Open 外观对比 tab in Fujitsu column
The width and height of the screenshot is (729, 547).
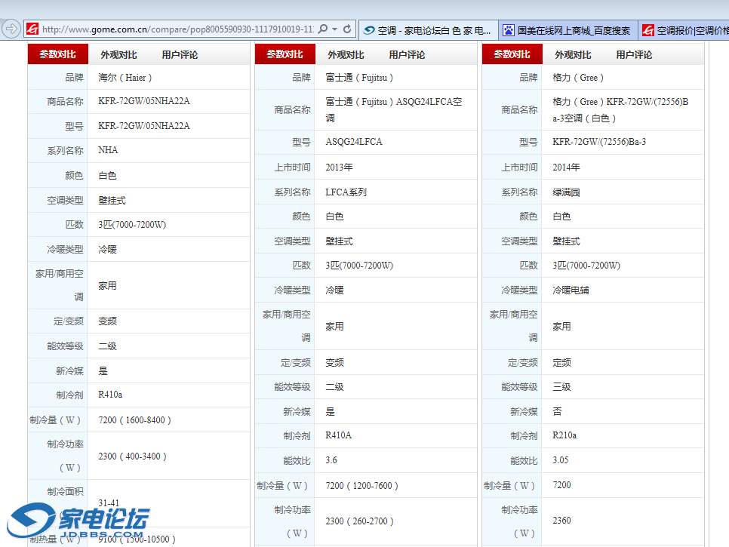pyautogui.click(x=346, y=55)
